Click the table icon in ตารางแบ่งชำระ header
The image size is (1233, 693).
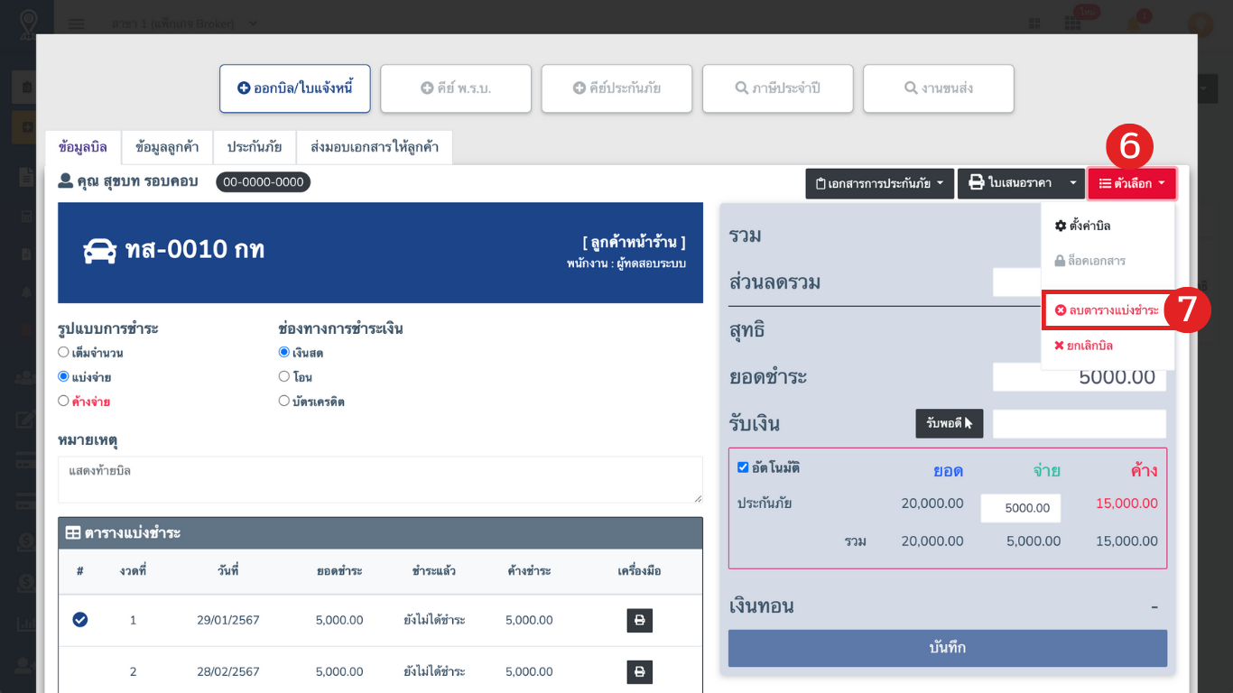73,533
